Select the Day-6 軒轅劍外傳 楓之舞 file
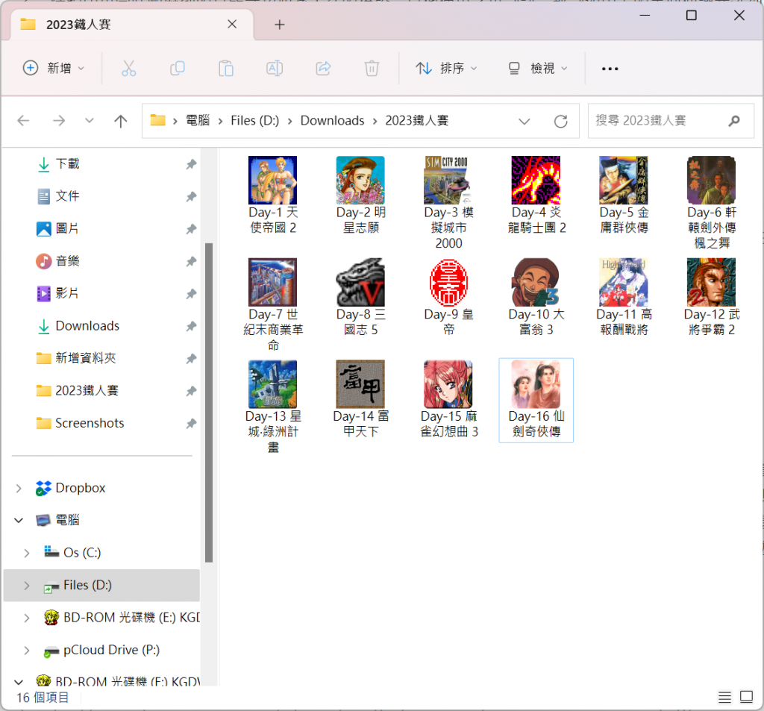 [711, 203]
